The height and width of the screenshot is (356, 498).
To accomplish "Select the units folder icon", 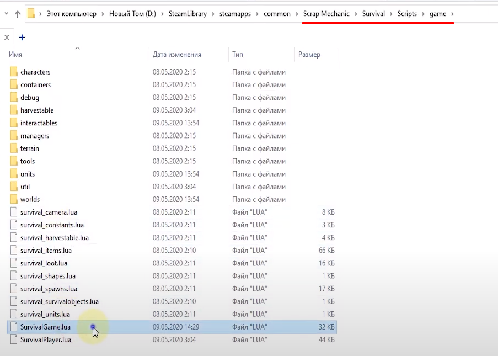I will [14, 173].
